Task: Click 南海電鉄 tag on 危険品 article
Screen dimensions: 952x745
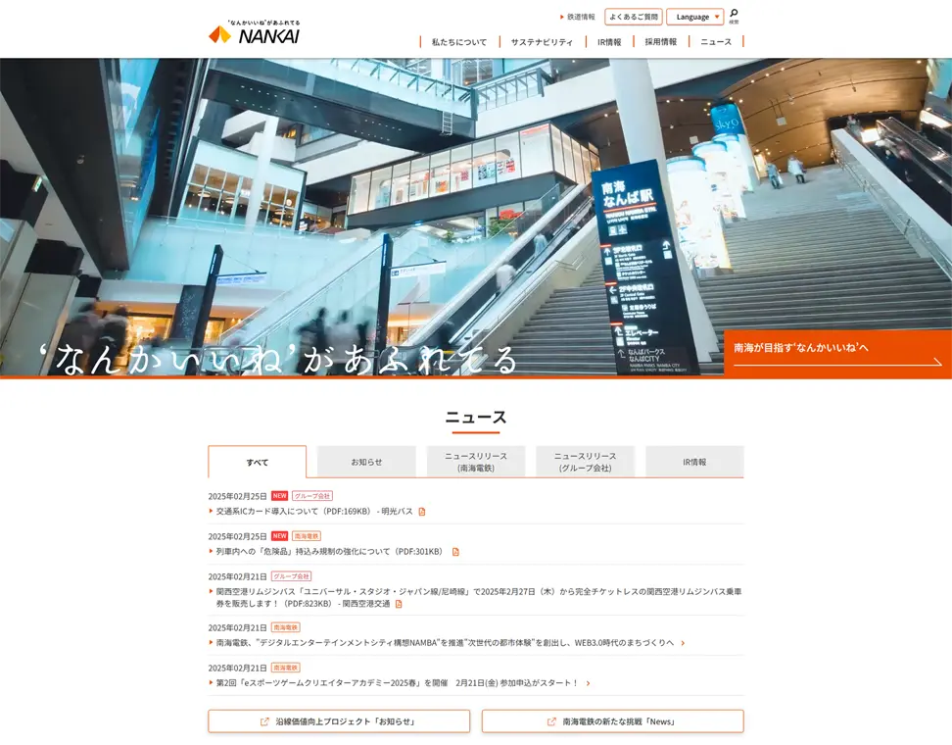Action: 306,536
